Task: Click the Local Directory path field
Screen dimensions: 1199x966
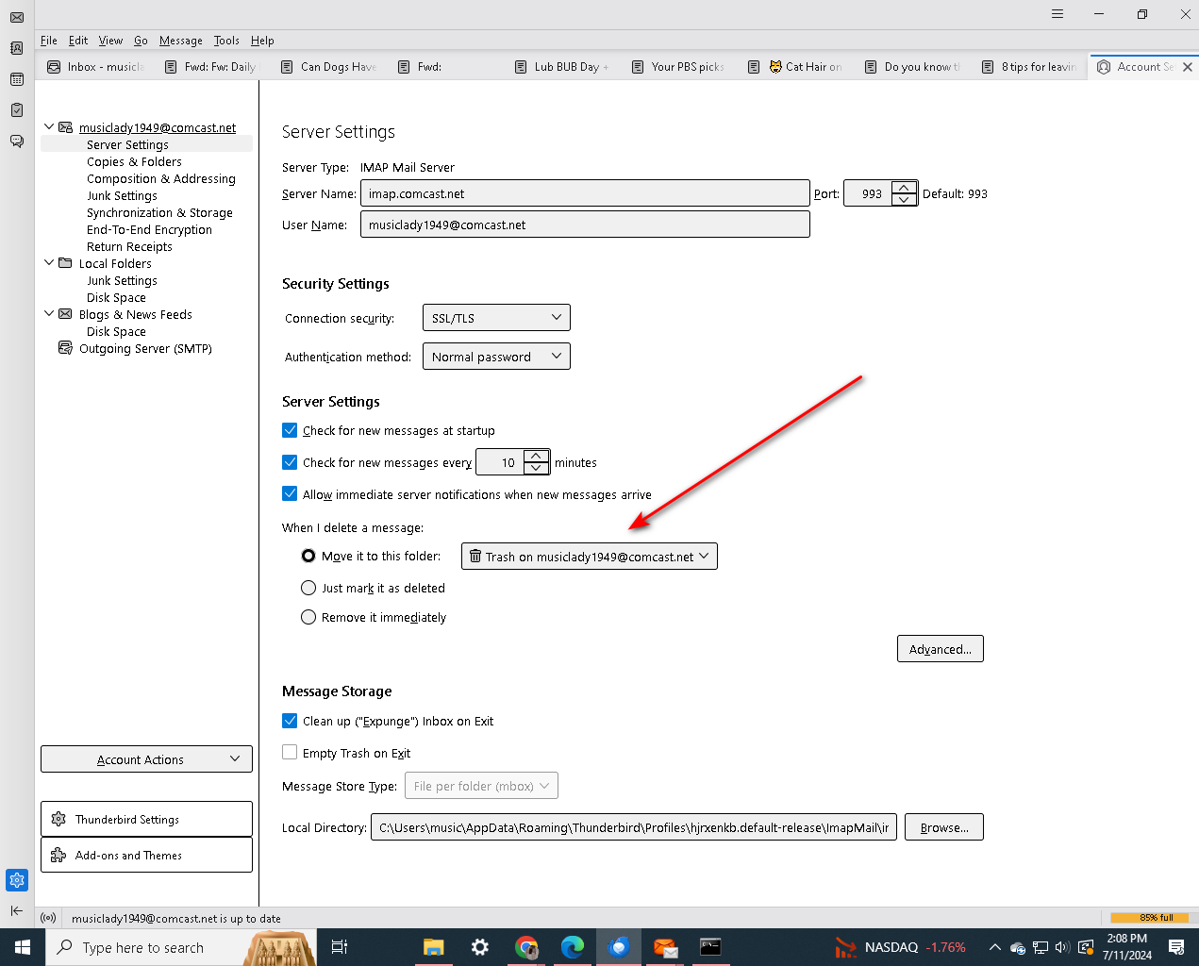Action: pos(634,827)
